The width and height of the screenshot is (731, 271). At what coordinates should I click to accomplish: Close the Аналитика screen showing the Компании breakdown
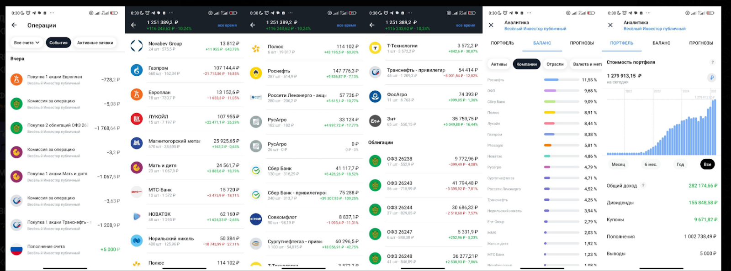tap(491, 25)
